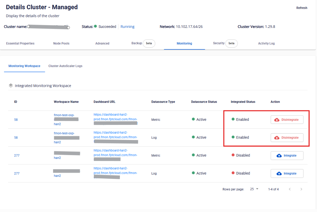317x212 pixels.
Task: Open the Rows per page dropdown
Action: (x=254, y=189)
